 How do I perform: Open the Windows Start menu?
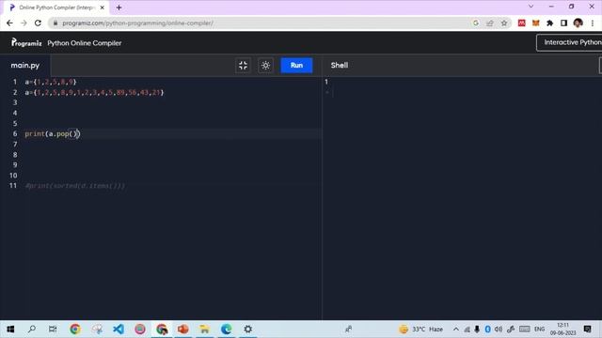click(10, 330)
